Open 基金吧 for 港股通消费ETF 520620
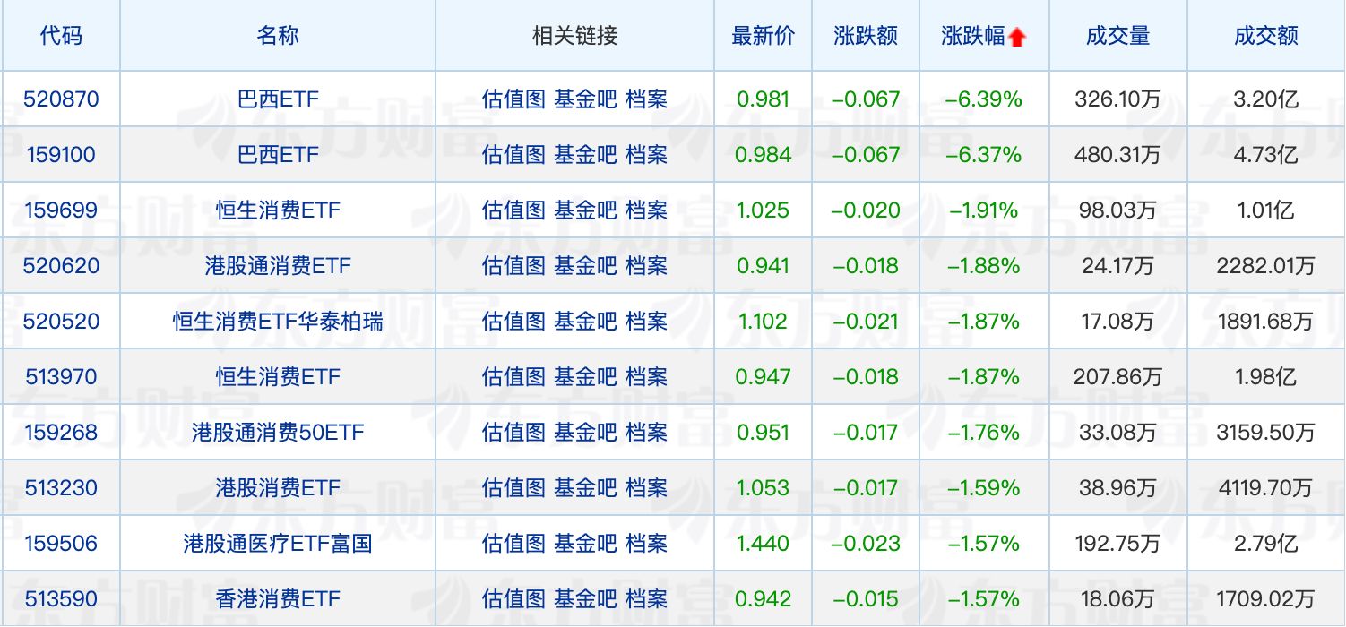 [x=585, y=265]
